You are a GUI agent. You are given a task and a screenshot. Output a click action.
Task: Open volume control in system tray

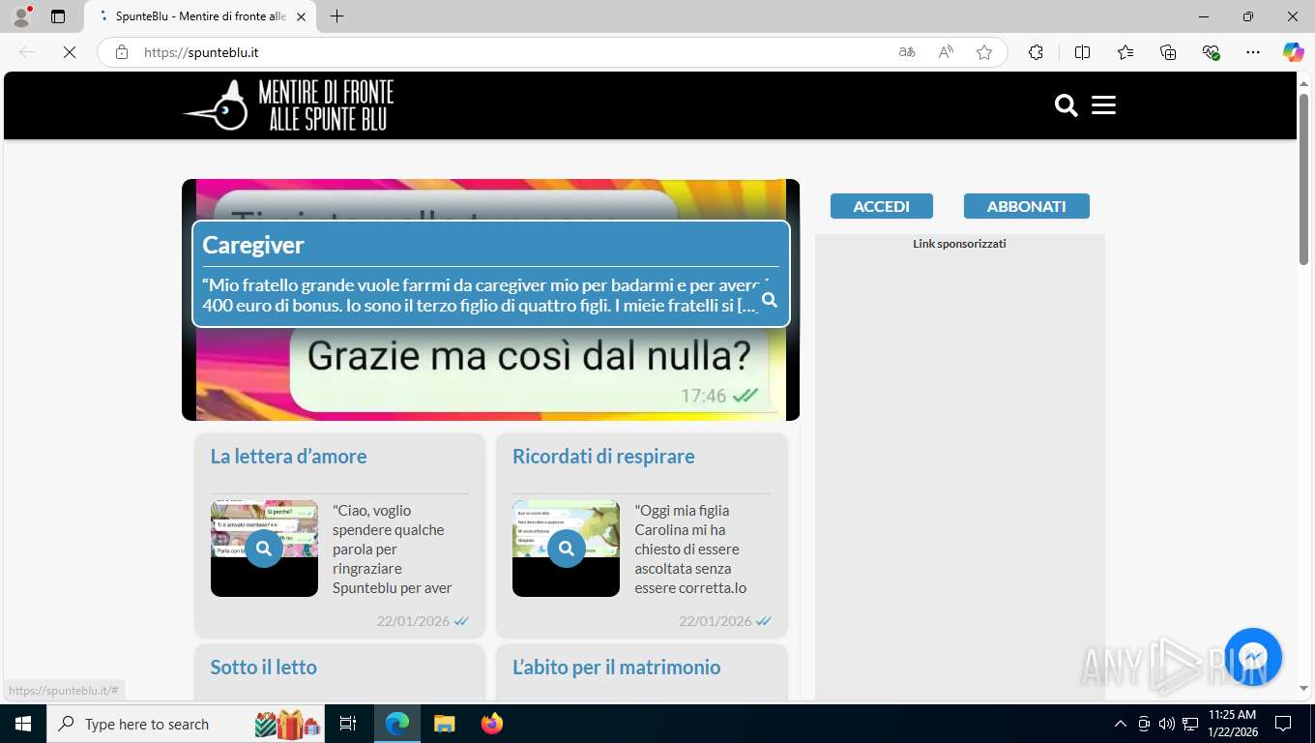click(1167, 724)
